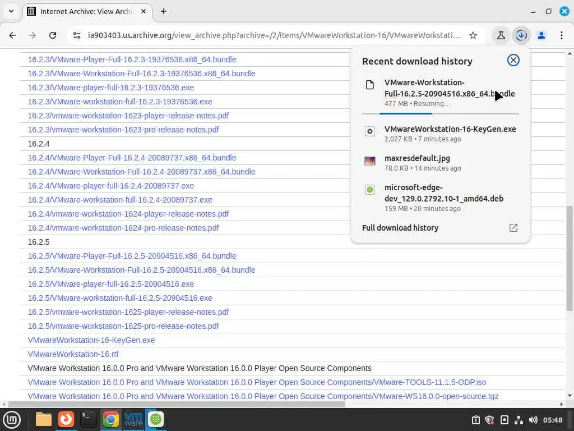Open Chrome Labs flask icon

pos(501,35)
